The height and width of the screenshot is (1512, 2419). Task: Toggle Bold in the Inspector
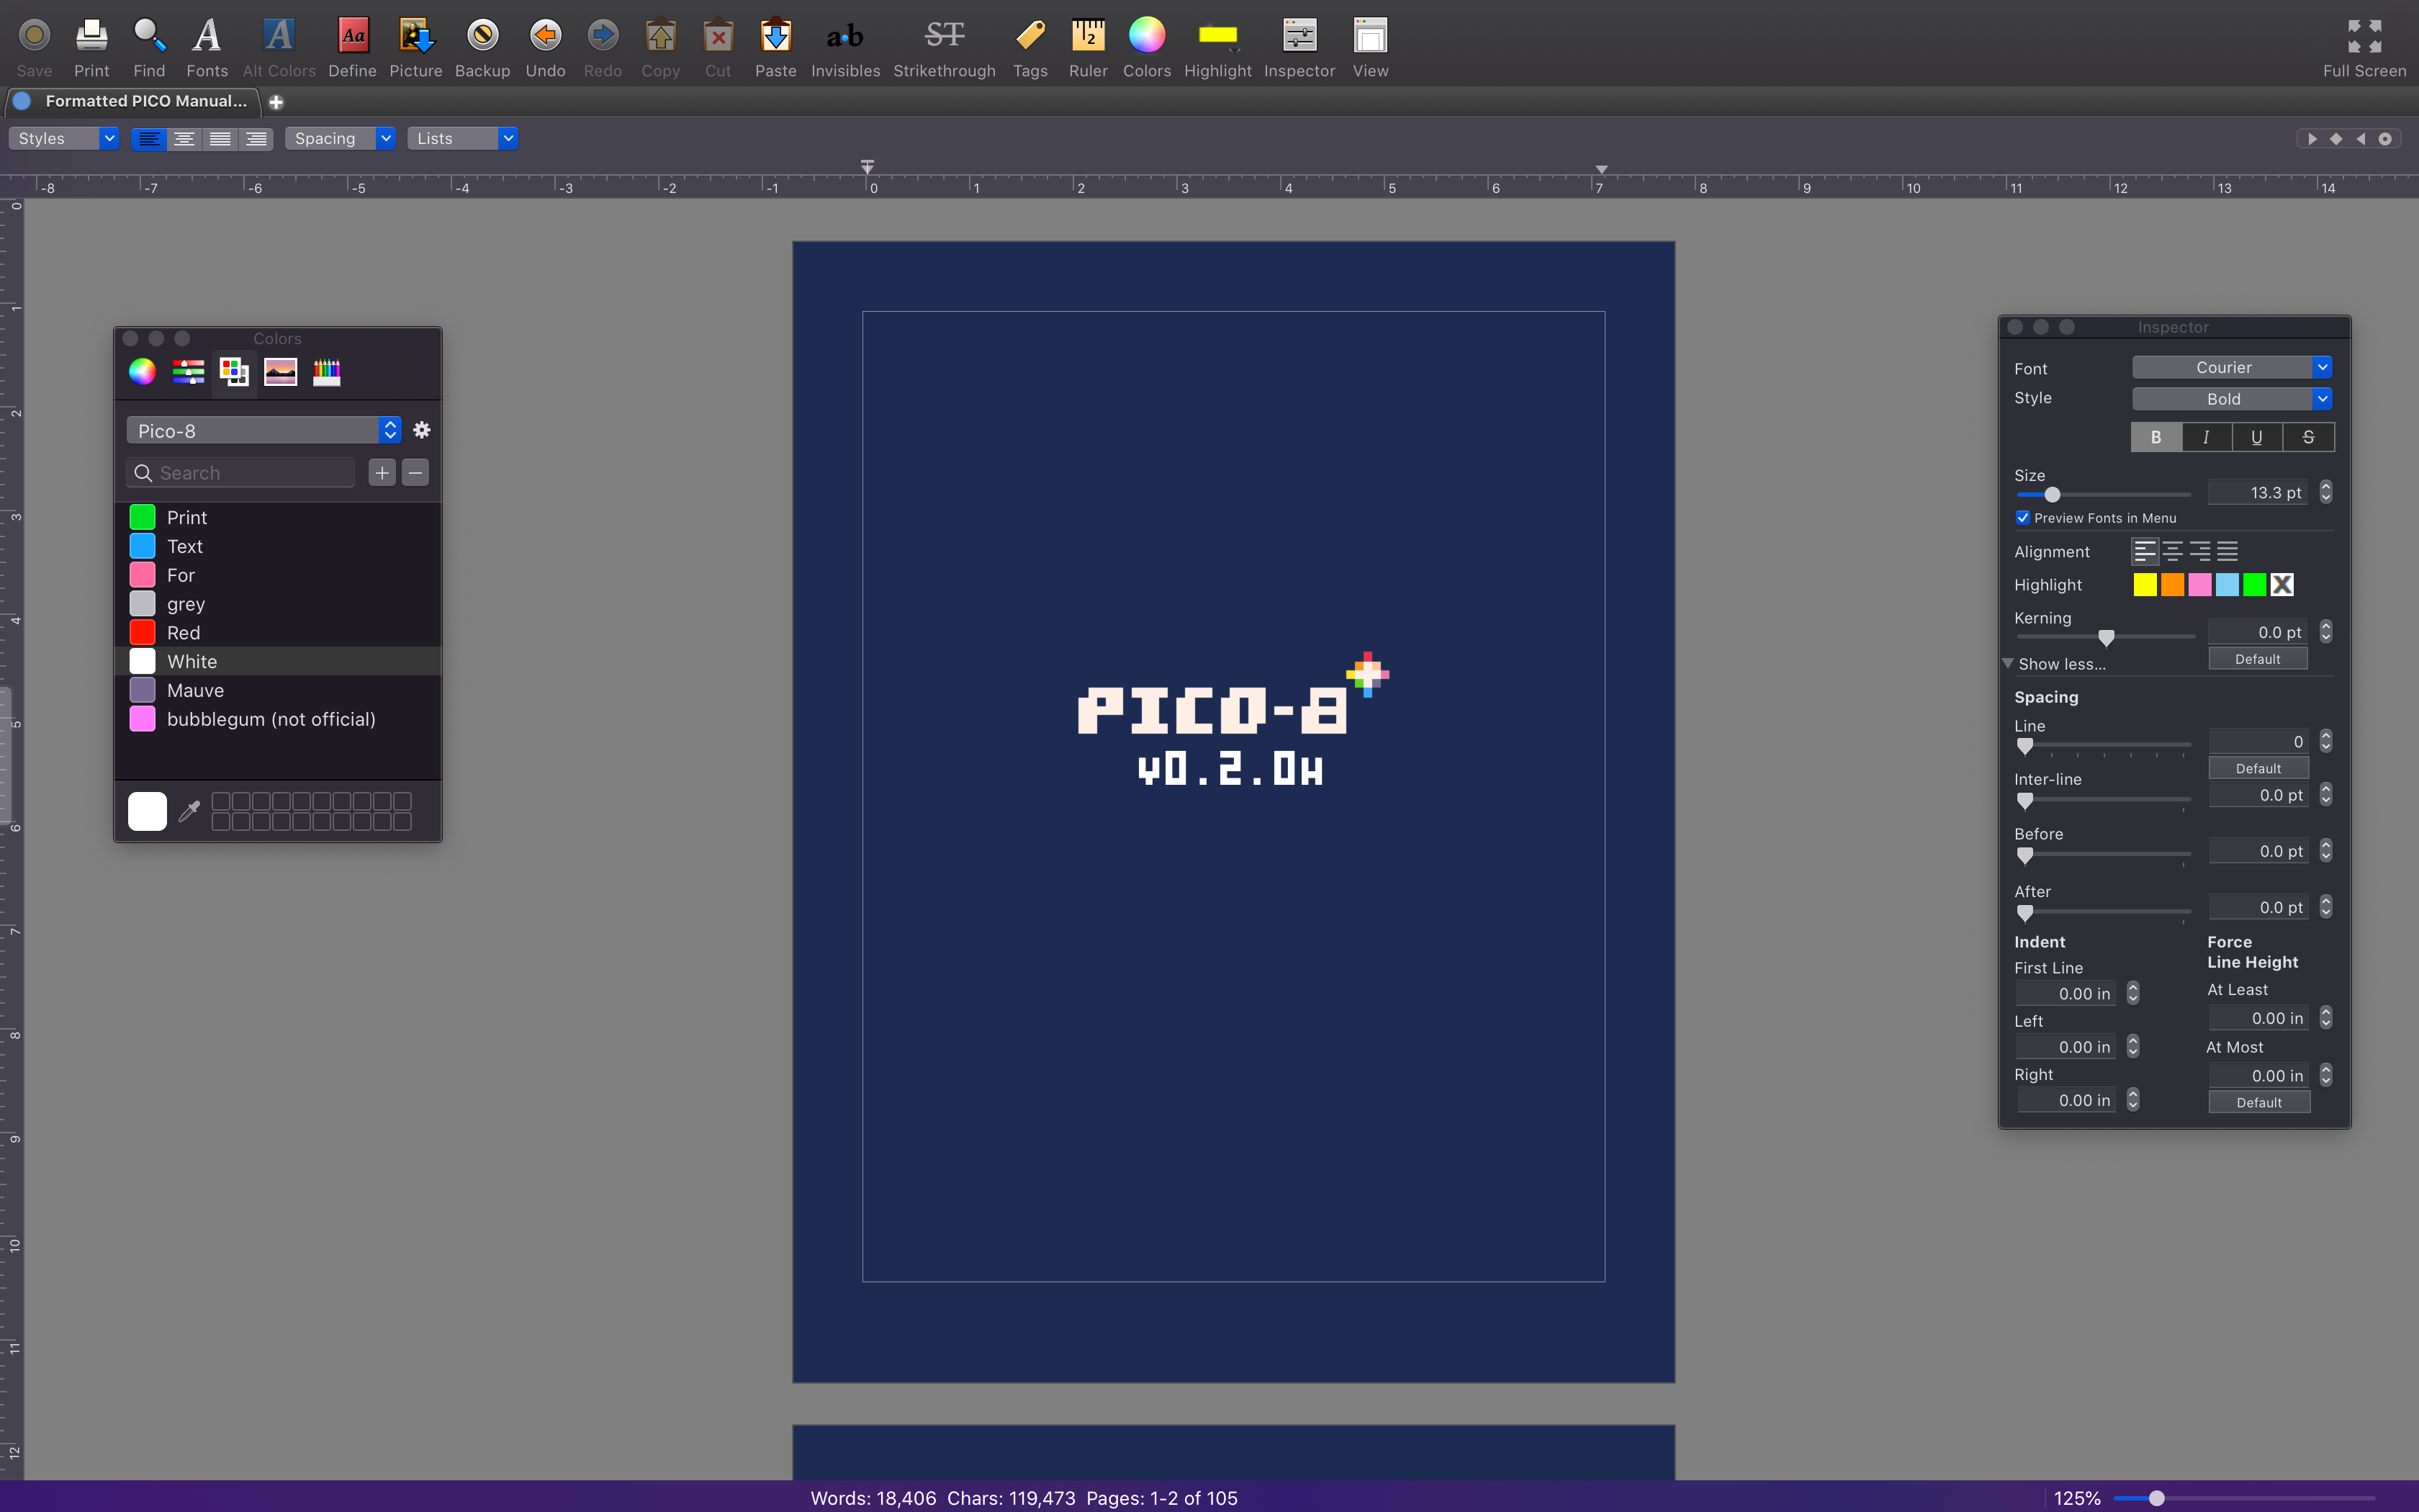pos(2156,437)
